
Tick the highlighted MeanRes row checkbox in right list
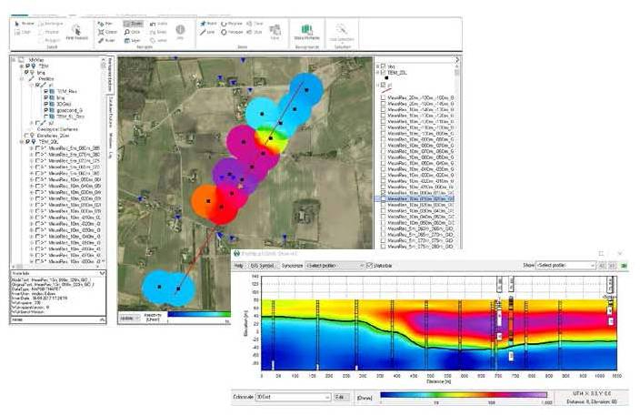coord(383,199)
